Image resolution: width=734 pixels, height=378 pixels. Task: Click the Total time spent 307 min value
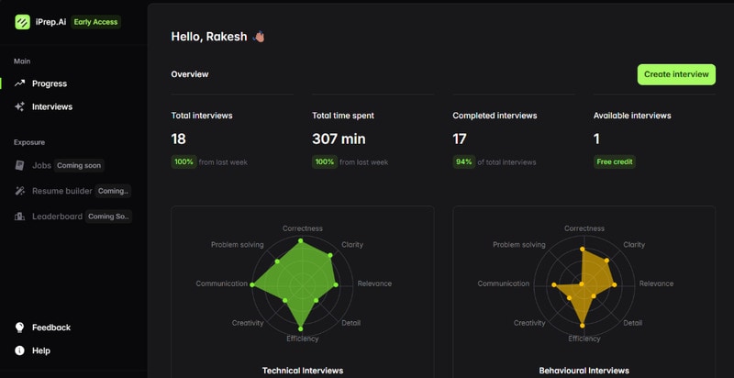click(339, 139)
